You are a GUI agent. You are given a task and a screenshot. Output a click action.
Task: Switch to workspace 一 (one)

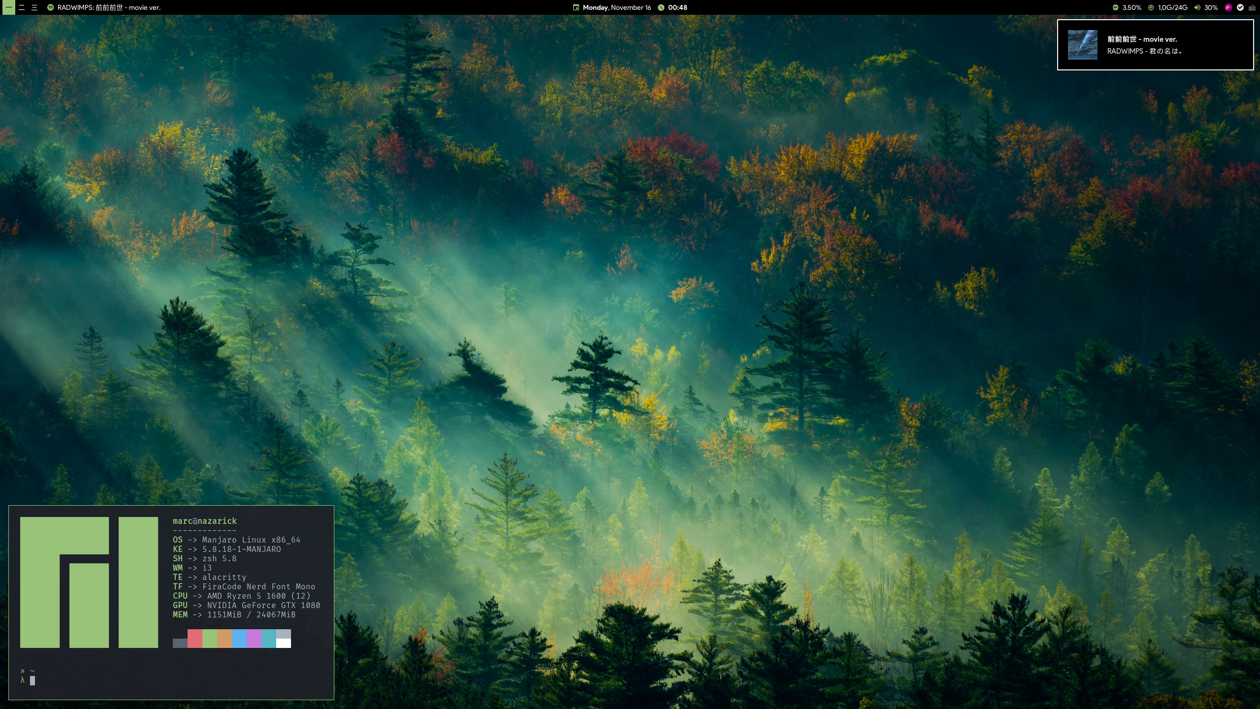tap(9, 7)
